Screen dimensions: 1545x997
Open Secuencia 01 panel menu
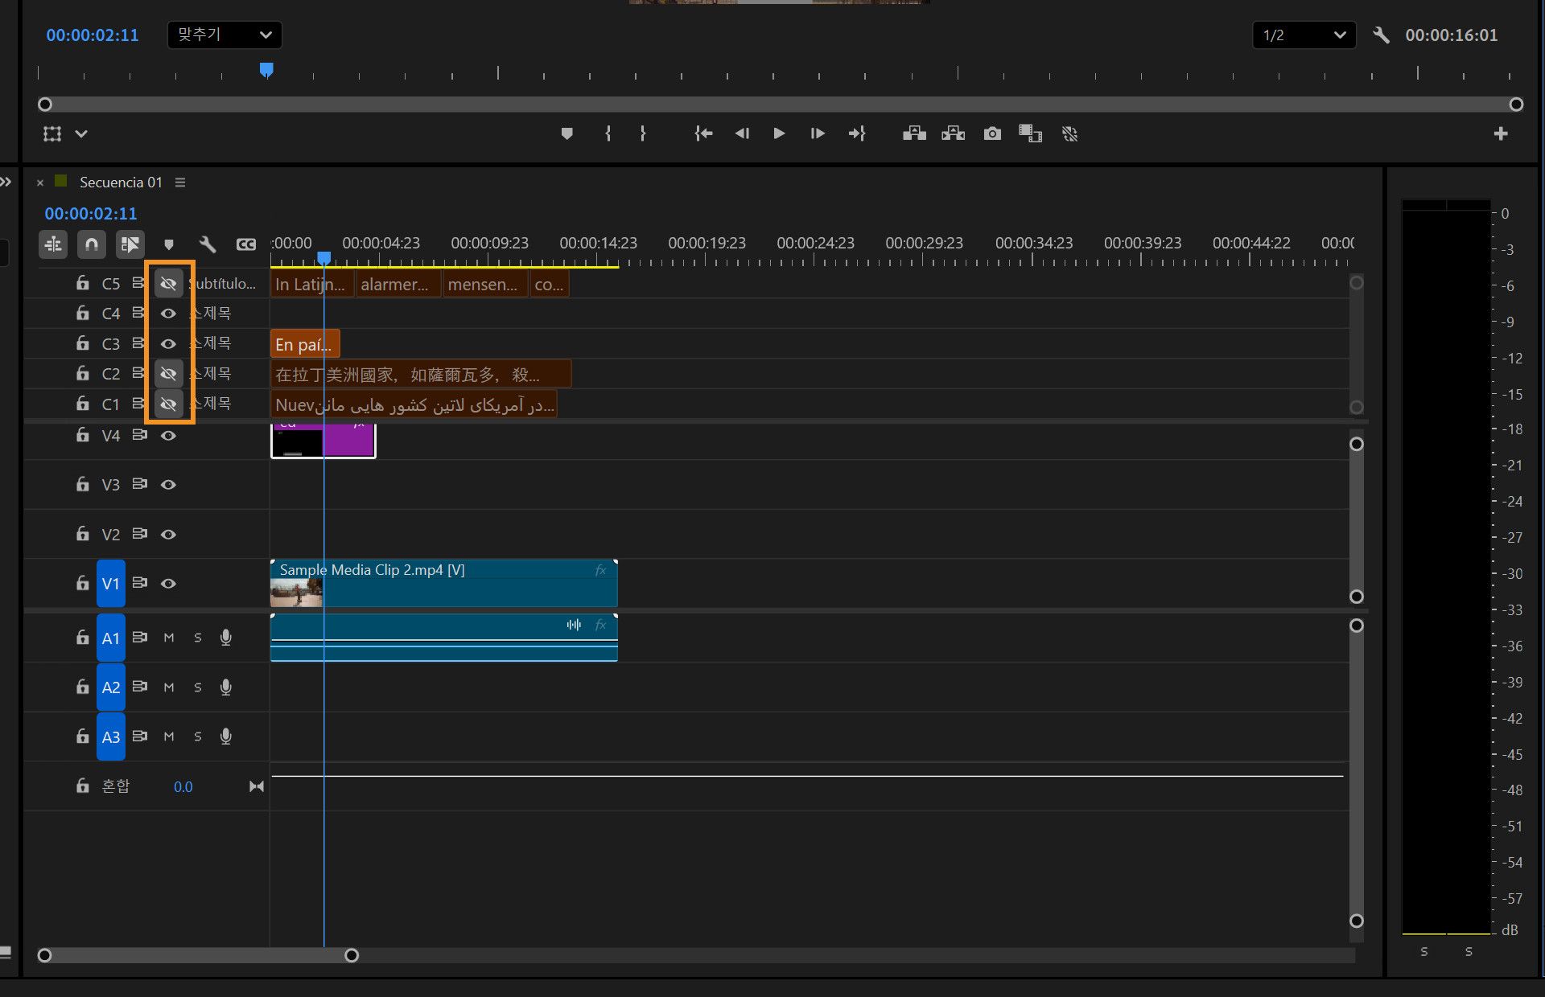pos(180,183)
